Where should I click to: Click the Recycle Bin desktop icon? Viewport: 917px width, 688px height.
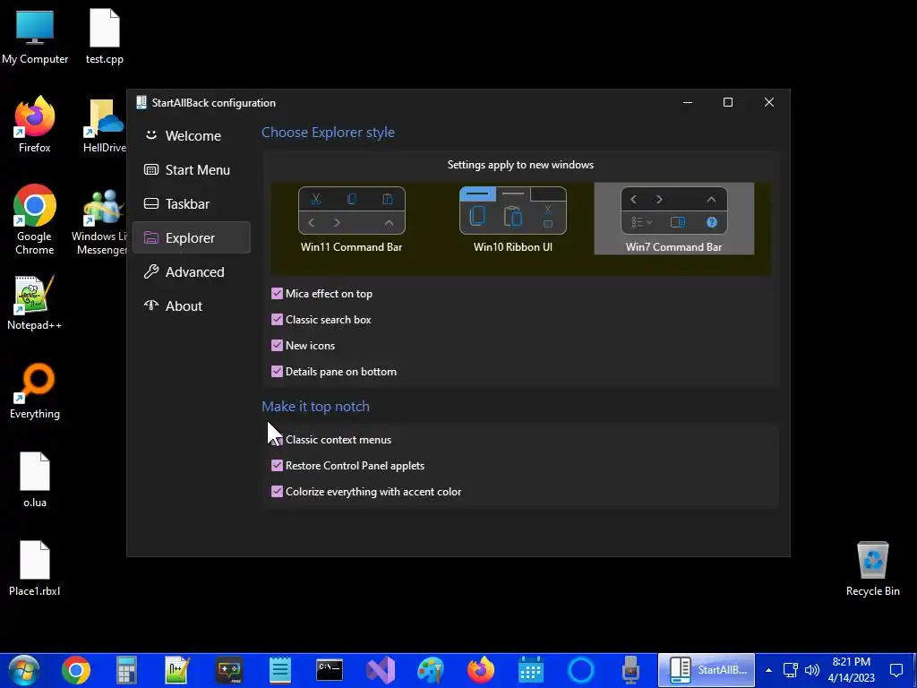pyautogui.click(x=872, y=569)
